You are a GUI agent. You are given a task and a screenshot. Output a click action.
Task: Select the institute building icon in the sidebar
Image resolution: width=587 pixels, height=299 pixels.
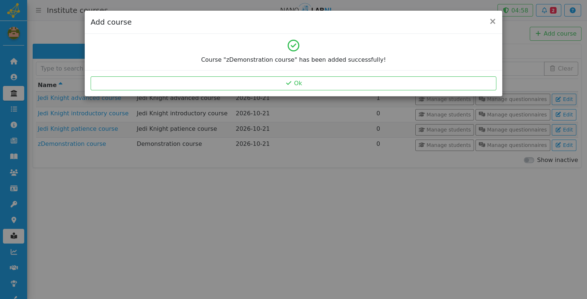(14, 93)
